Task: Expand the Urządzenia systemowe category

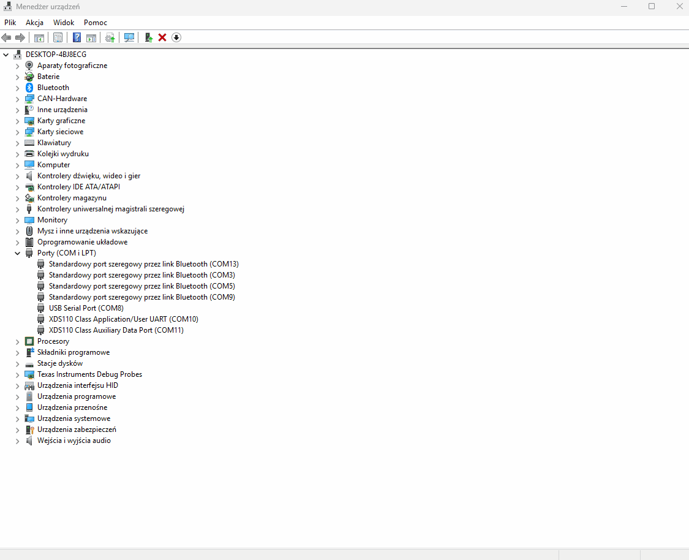Action: click(18, 419)
